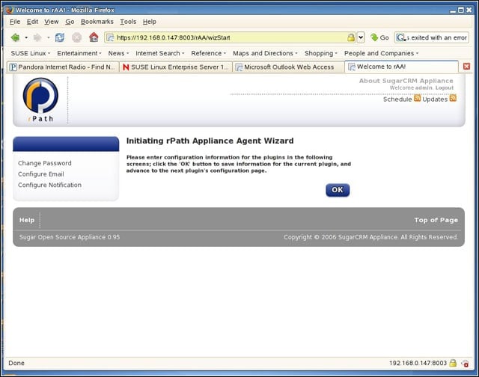Select the Welcome to rAA! tab

tap(401, 67)
